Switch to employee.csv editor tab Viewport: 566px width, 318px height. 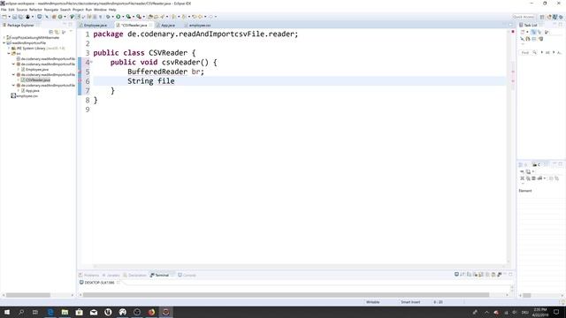pos(200,26)
